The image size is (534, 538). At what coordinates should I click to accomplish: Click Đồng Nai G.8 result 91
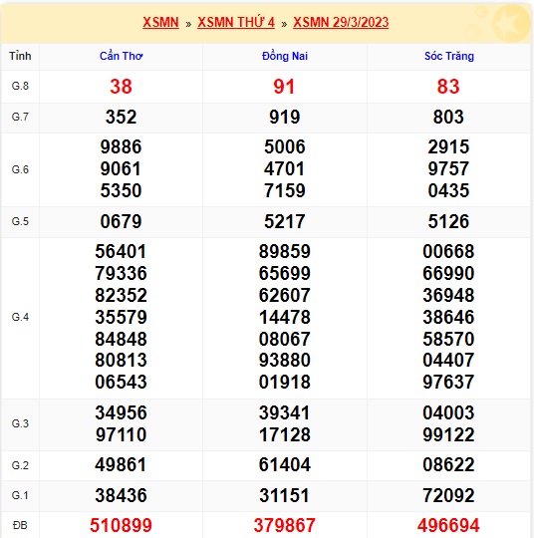tap(284, 87)
